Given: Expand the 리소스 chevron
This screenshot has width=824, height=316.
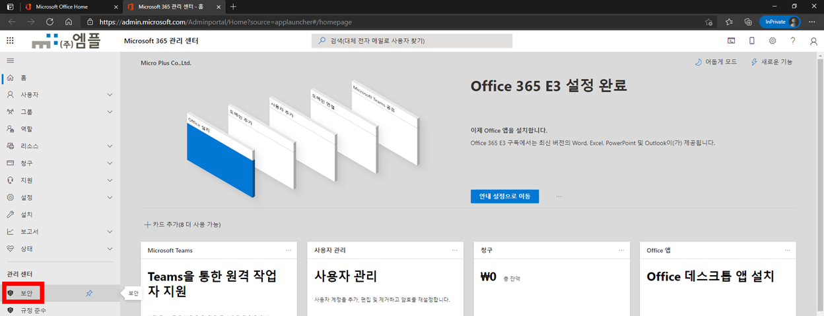Looking at the screenshot, I should (x=110, y=146).
